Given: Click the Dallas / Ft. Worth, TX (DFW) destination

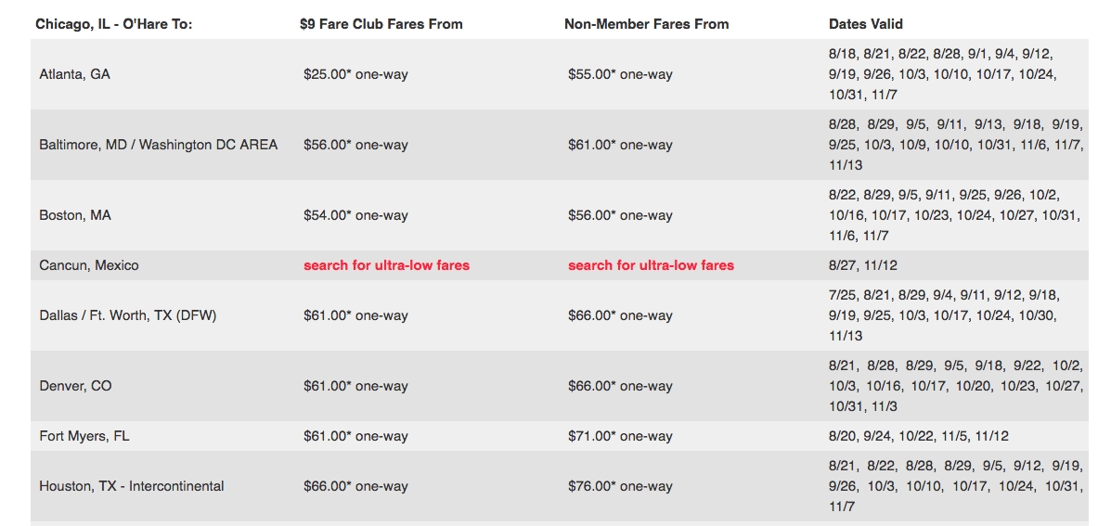Looking at the screenshot, I should pyautogui.click(x=128, y=315).
